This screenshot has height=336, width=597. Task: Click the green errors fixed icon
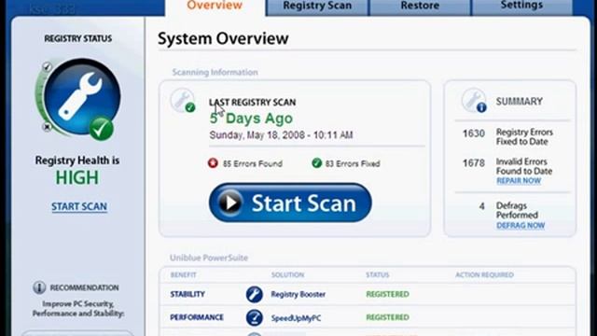click(x=316, y=163)
